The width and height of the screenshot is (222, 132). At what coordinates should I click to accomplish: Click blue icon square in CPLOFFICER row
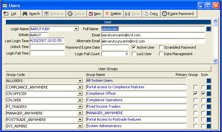coord(209,93)
